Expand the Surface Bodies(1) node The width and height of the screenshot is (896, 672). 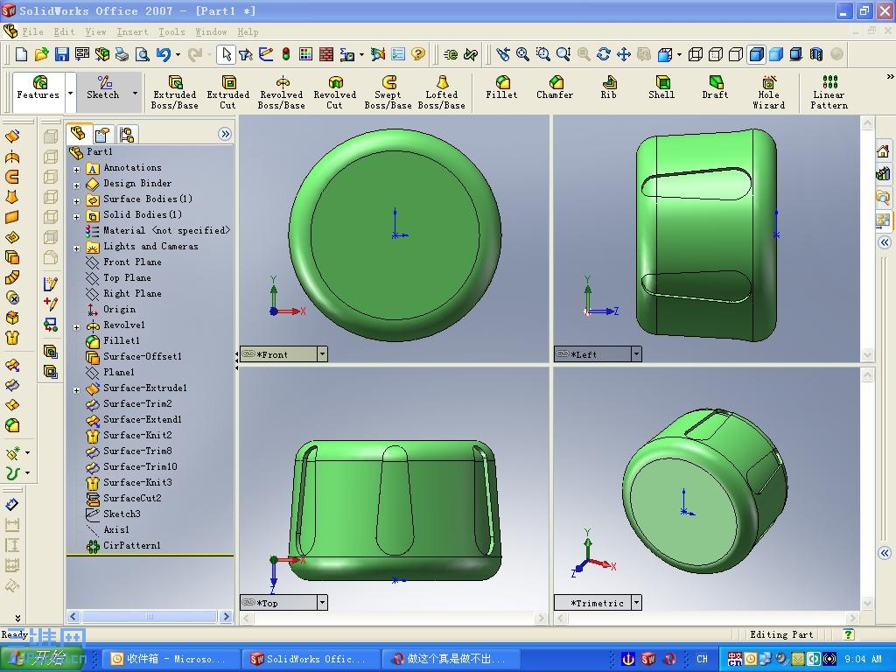click(x=77, y=201)
